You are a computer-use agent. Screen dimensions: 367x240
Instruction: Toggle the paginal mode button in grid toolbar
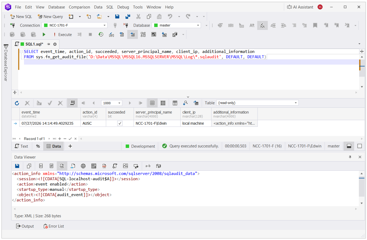(x=73, y=103)
